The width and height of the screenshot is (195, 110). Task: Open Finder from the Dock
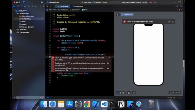44,104
